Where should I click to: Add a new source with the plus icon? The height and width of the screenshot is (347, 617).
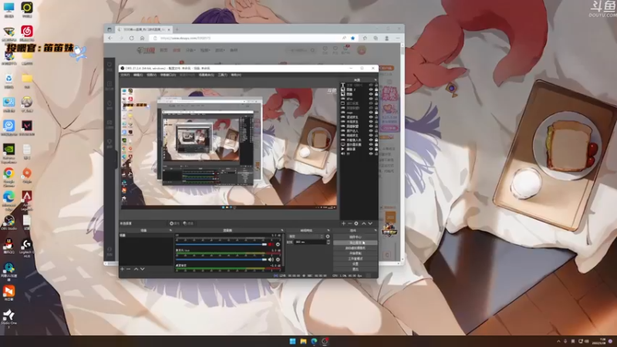point(343,224)
